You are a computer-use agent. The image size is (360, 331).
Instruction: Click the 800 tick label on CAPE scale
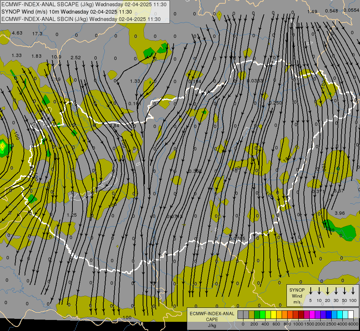click(x=287, y=324)
